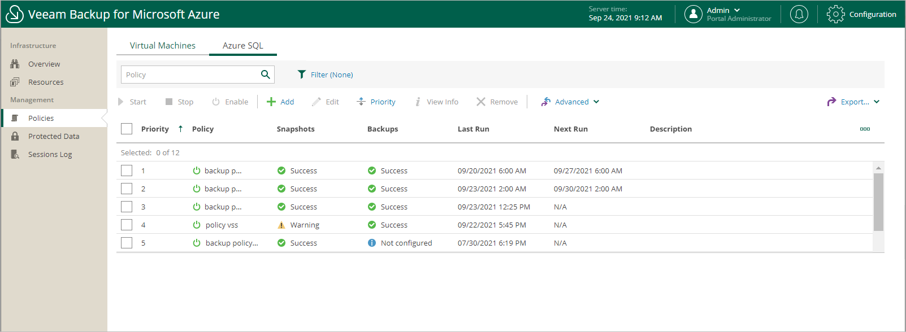This screenshot has width=906, height=332.
Task: Click the Admin user avatar icon
Action: coord(693,14)
